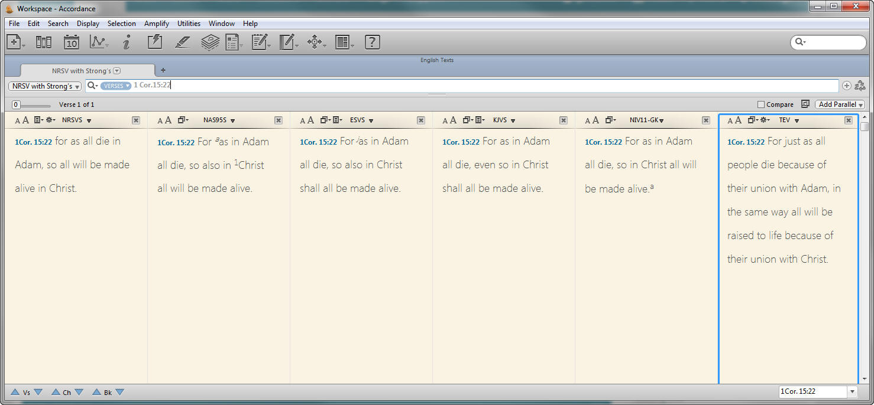Open the NRSV with Strong's text dropdown
The height and width of the screenshot is (405, 874).
45,86
